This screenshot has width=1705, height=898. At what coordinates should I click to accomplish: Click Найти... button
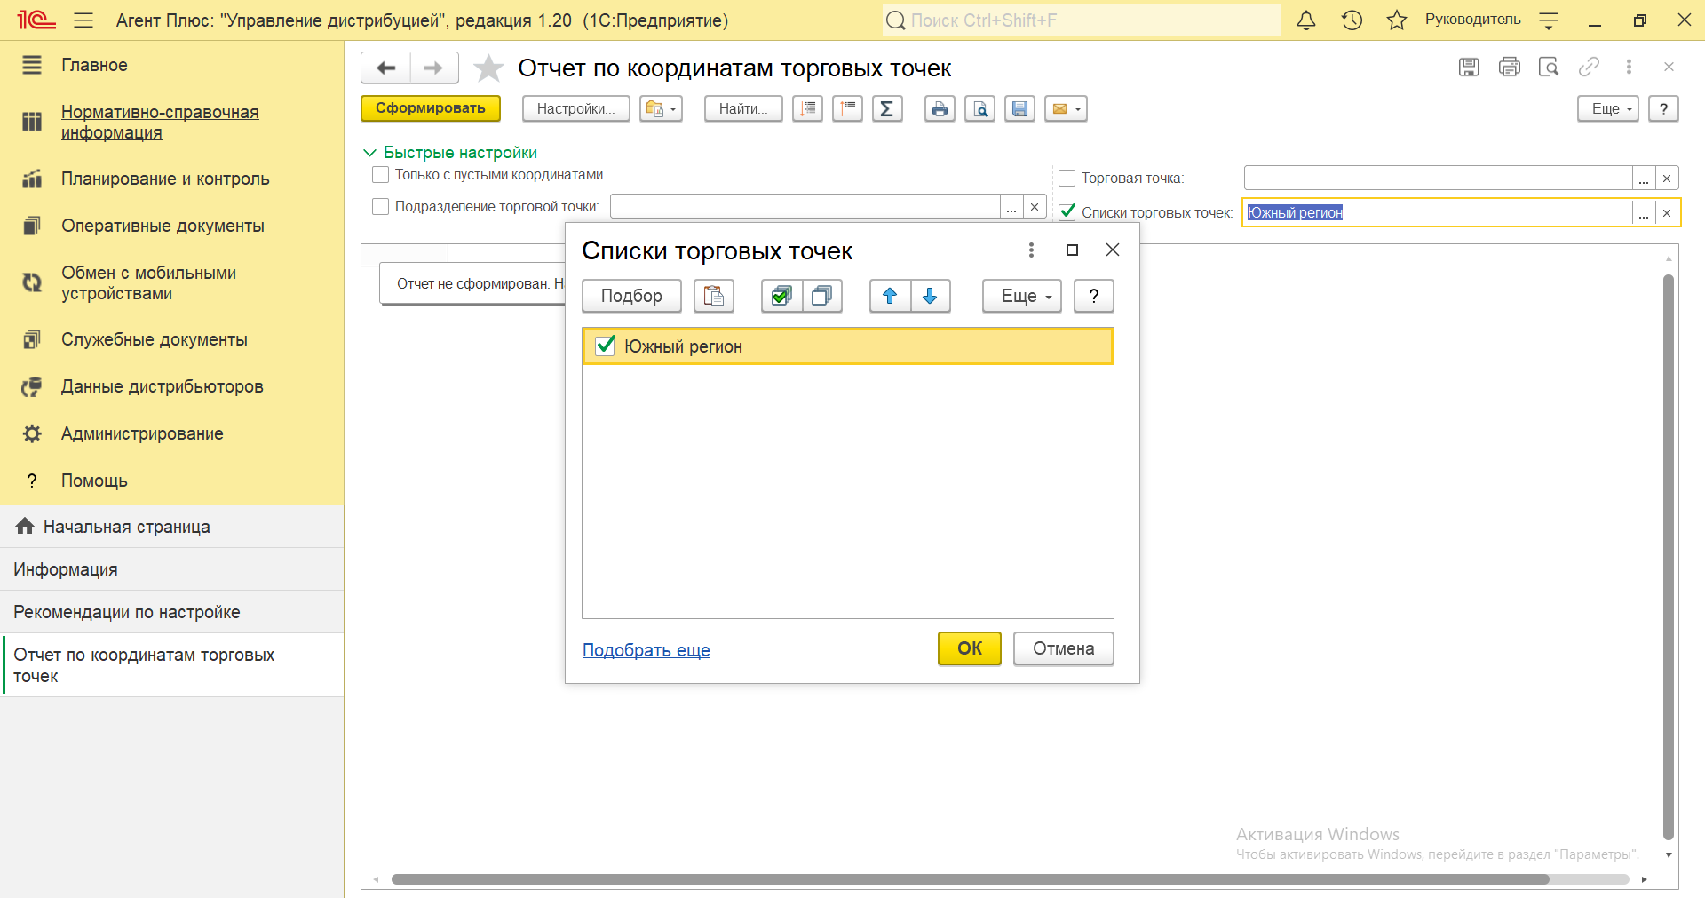point(743,108)
